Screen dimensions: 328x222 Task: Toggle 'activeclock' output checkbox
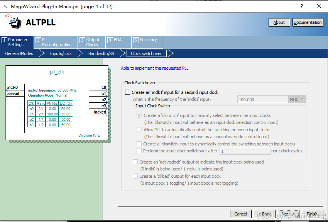(x=135, y=162)
